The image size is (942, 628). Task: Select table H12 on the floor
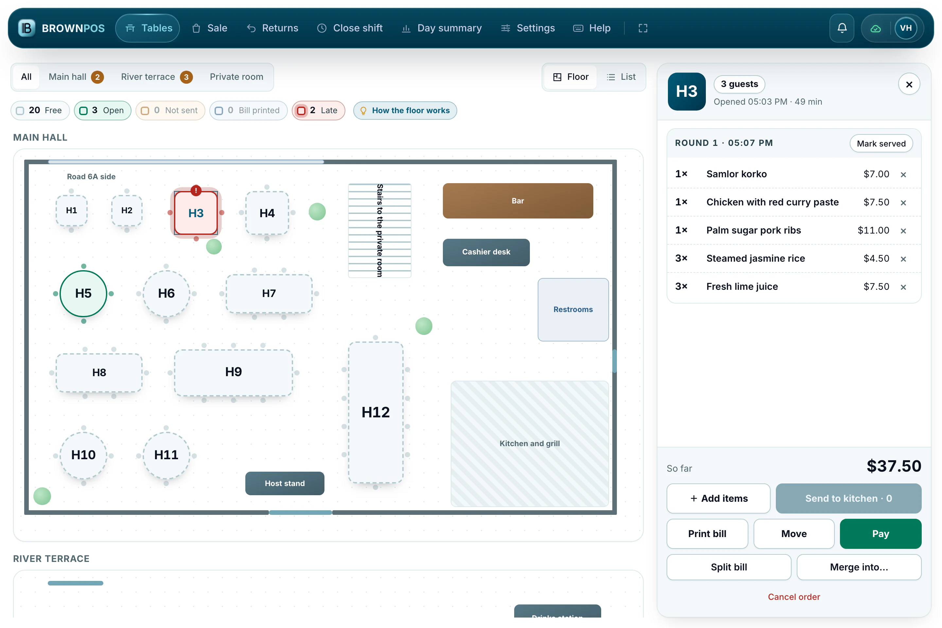[x=375, y=412]
